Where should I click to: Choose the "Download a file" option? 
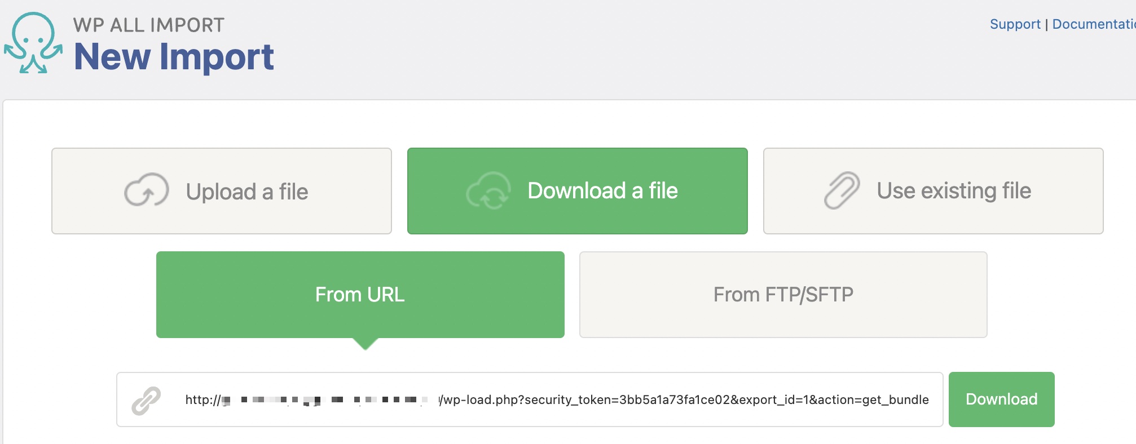[x=603, y=191]
